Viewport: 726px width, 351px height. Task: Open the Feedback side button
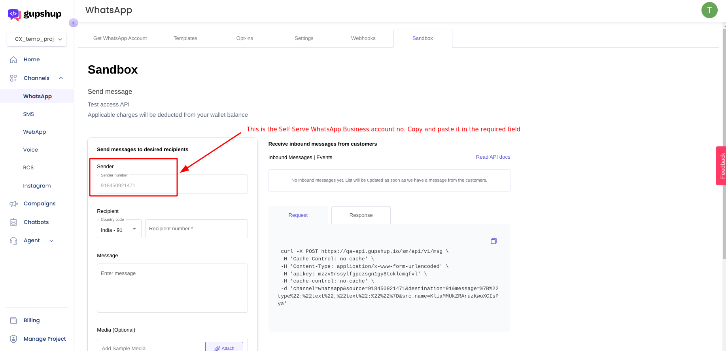point(721,166)
